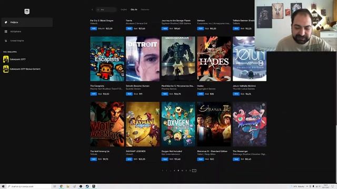
Task: Open Task View on the taskbar
Action: click(x=55, y=186)
